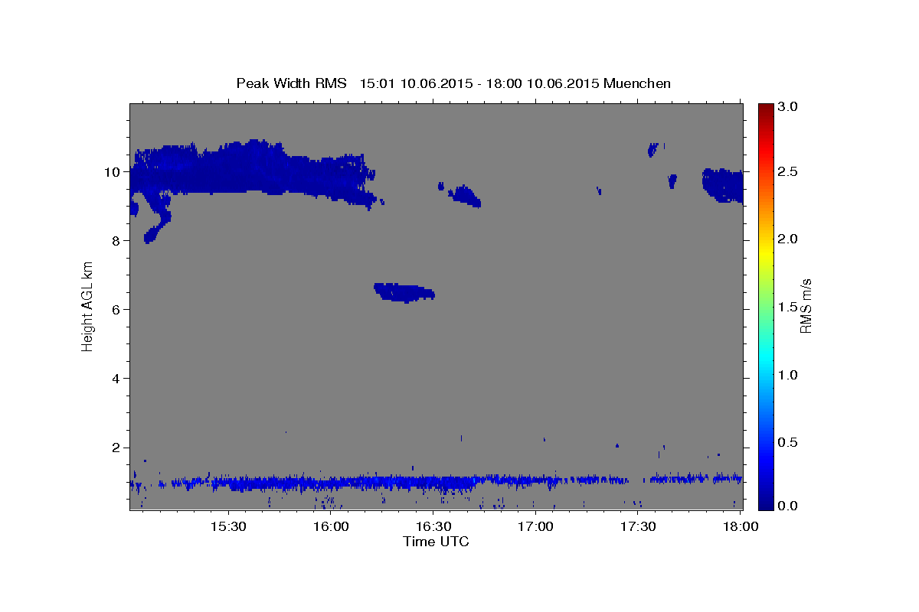Click the 'Height AGL km' y-axis label
The width and height of the screenshot is (919, 612).
click(x=87, y=306)
